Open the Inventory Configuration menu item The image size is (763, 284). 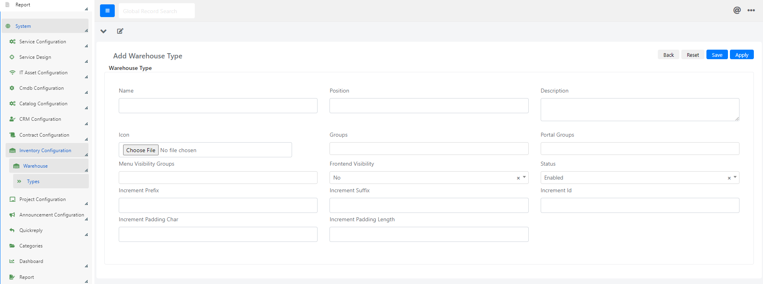tap(47, 150)
